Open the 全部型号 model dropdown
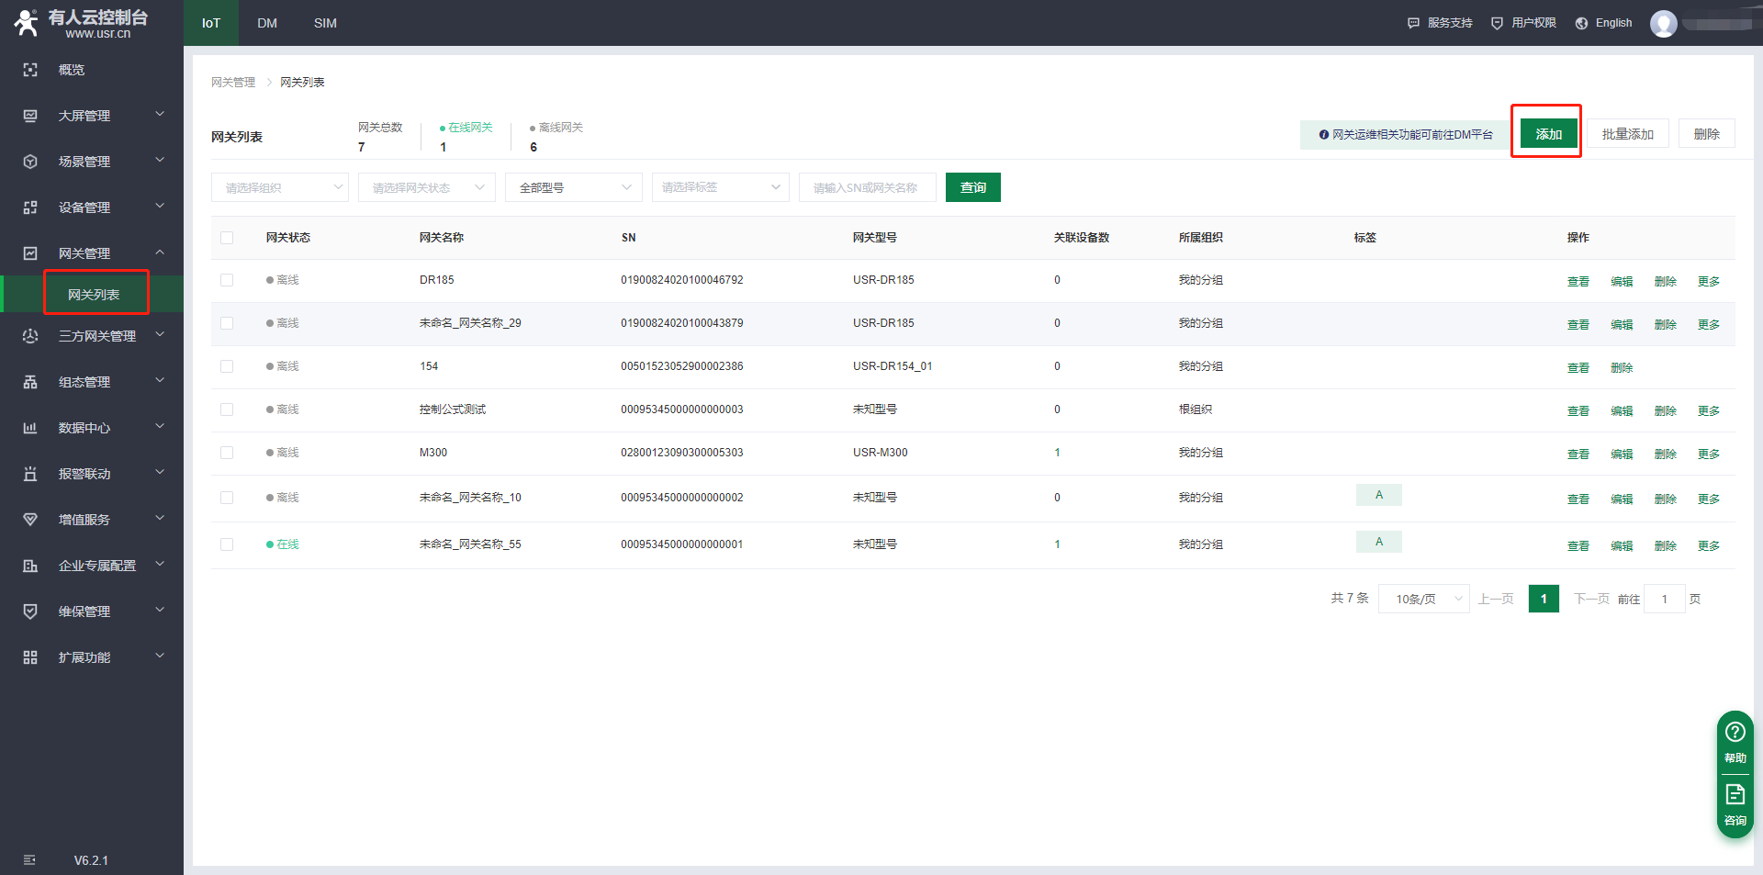 coord(573,187)
